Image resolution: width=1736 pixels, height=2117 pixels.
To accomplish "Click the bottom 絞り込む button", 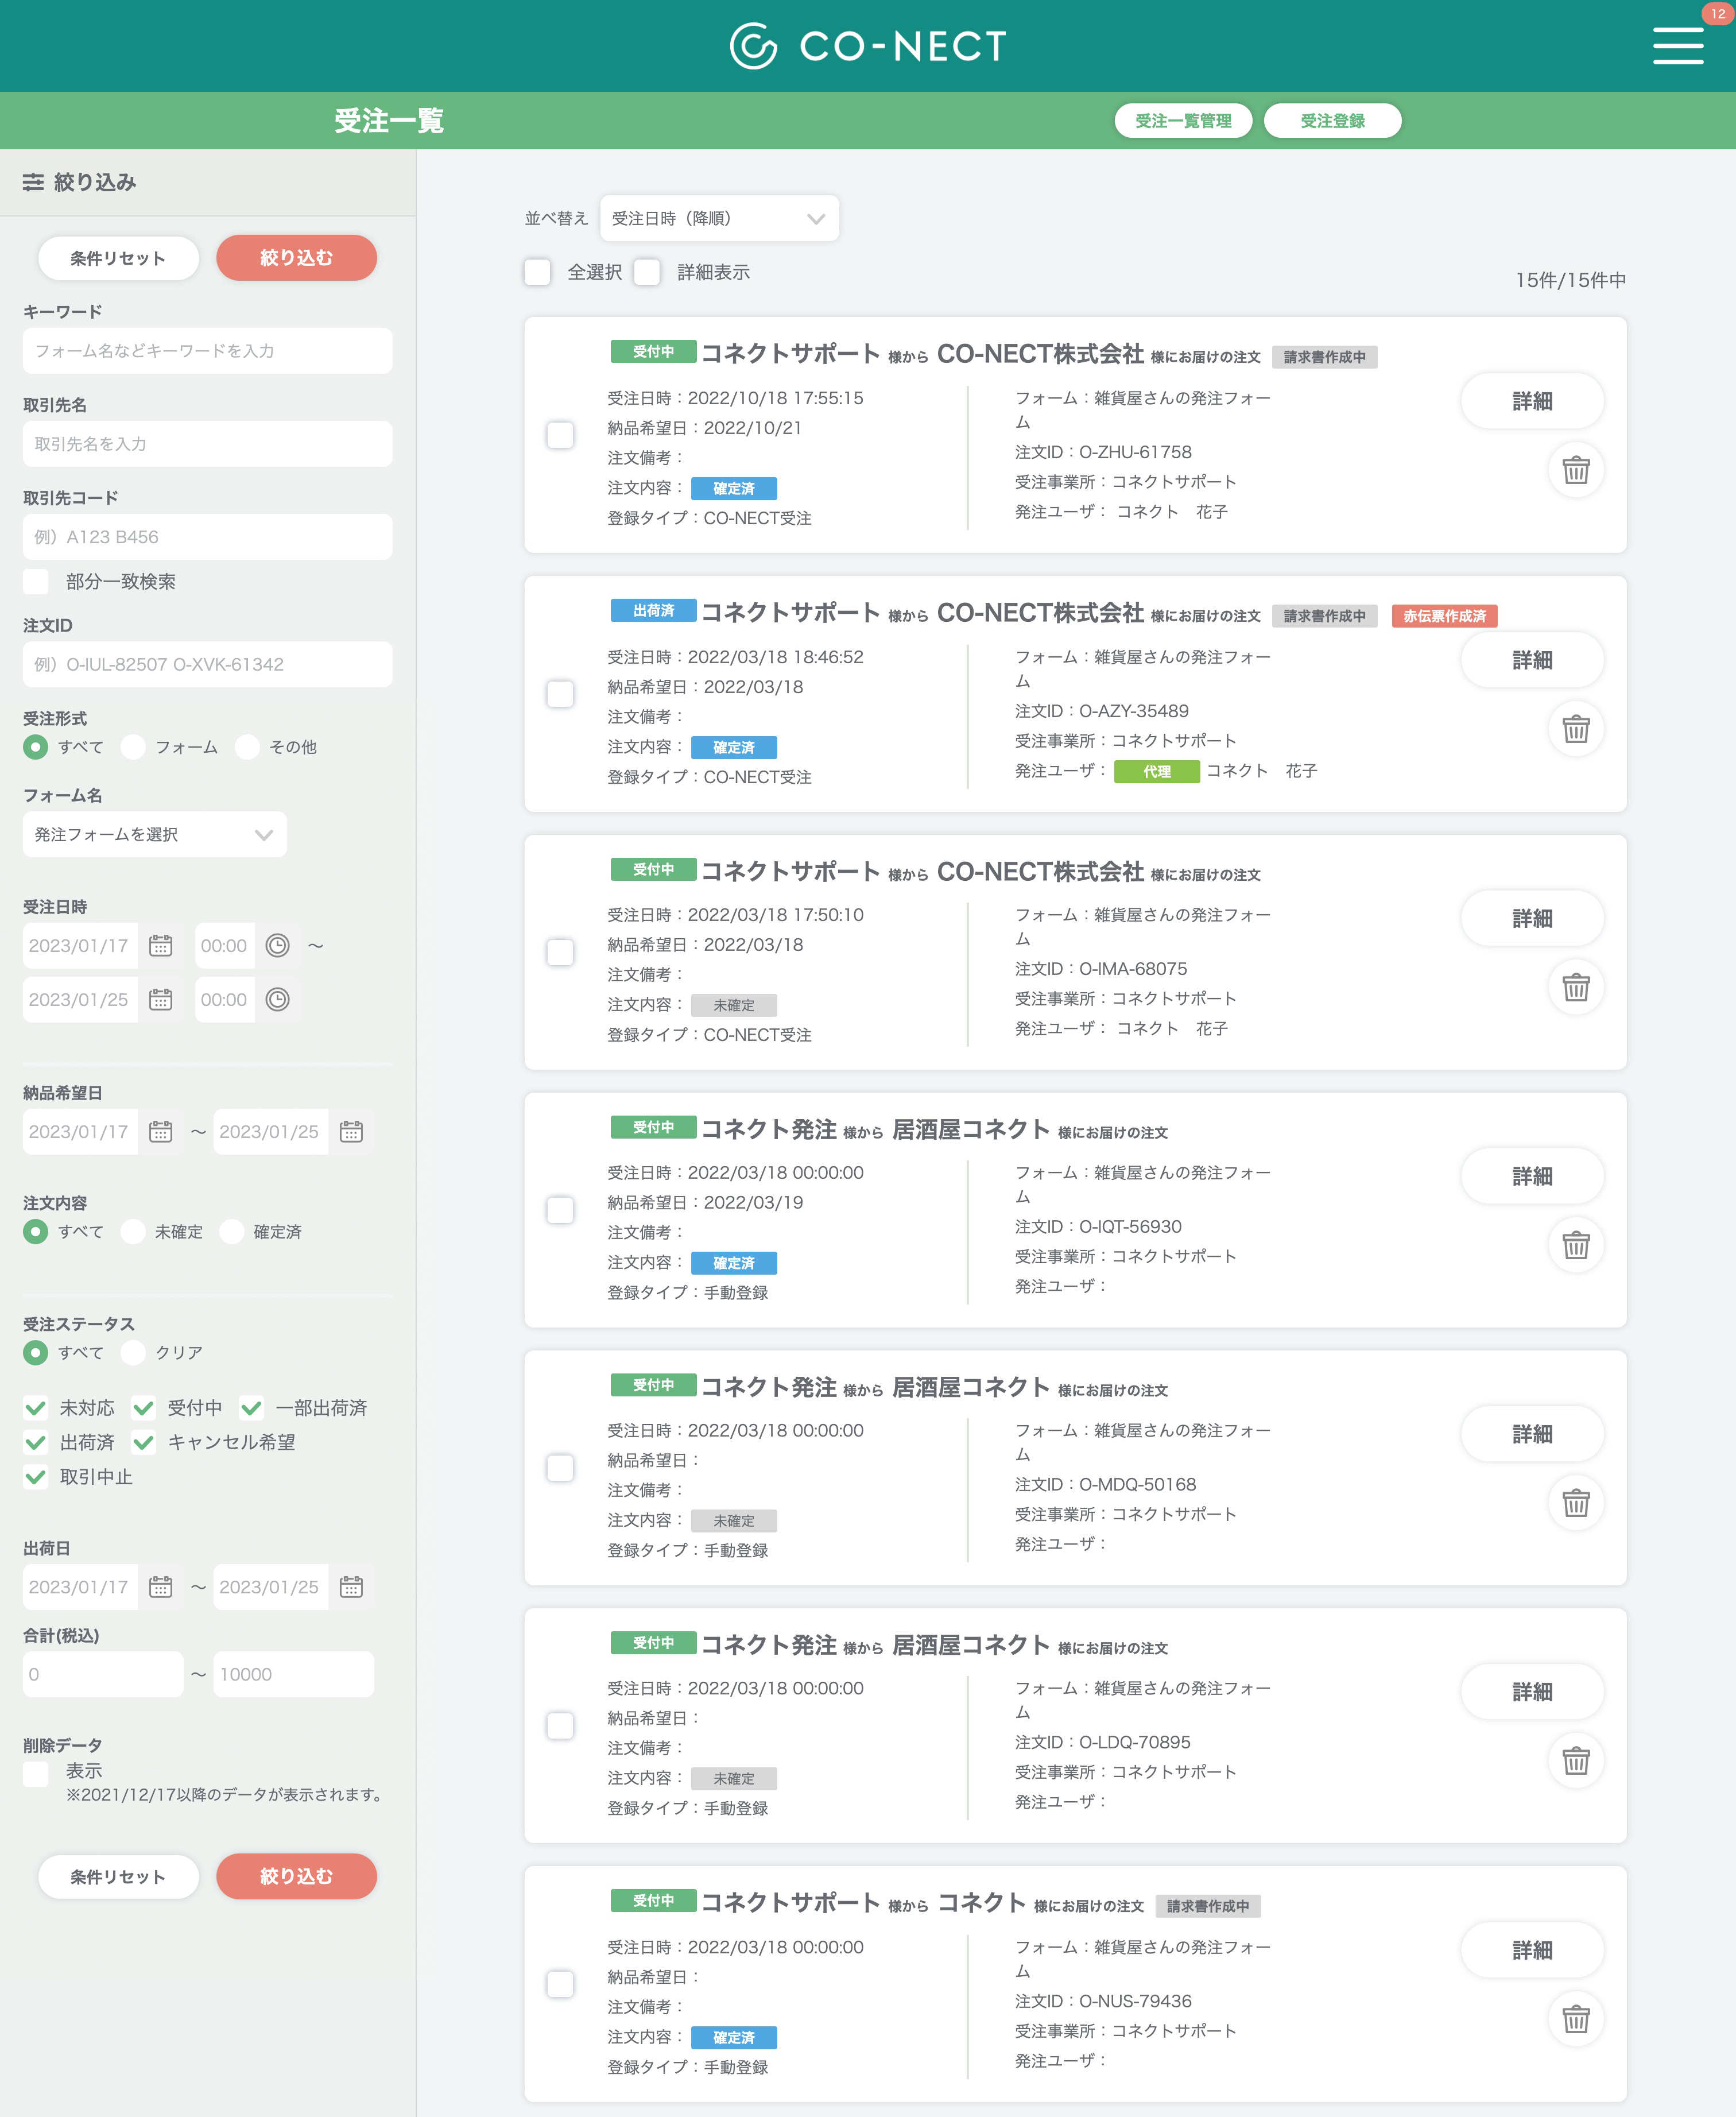I will (x=296, y=1877).
